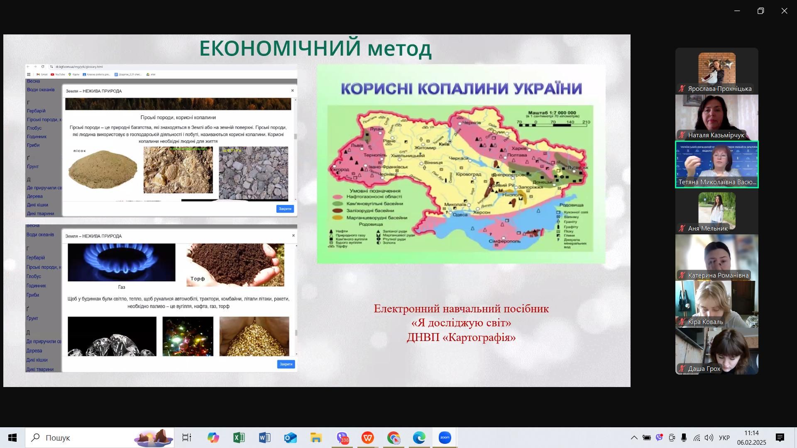
Task: Click Ґрунт link in the lower glossary list
Action: coord(32,318)
